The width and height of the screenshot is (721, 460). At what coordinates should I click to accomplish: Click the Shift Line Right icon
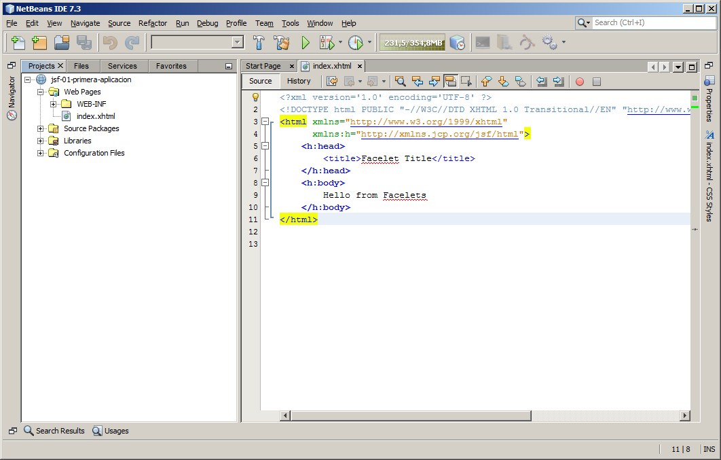[x=559, y=82]
